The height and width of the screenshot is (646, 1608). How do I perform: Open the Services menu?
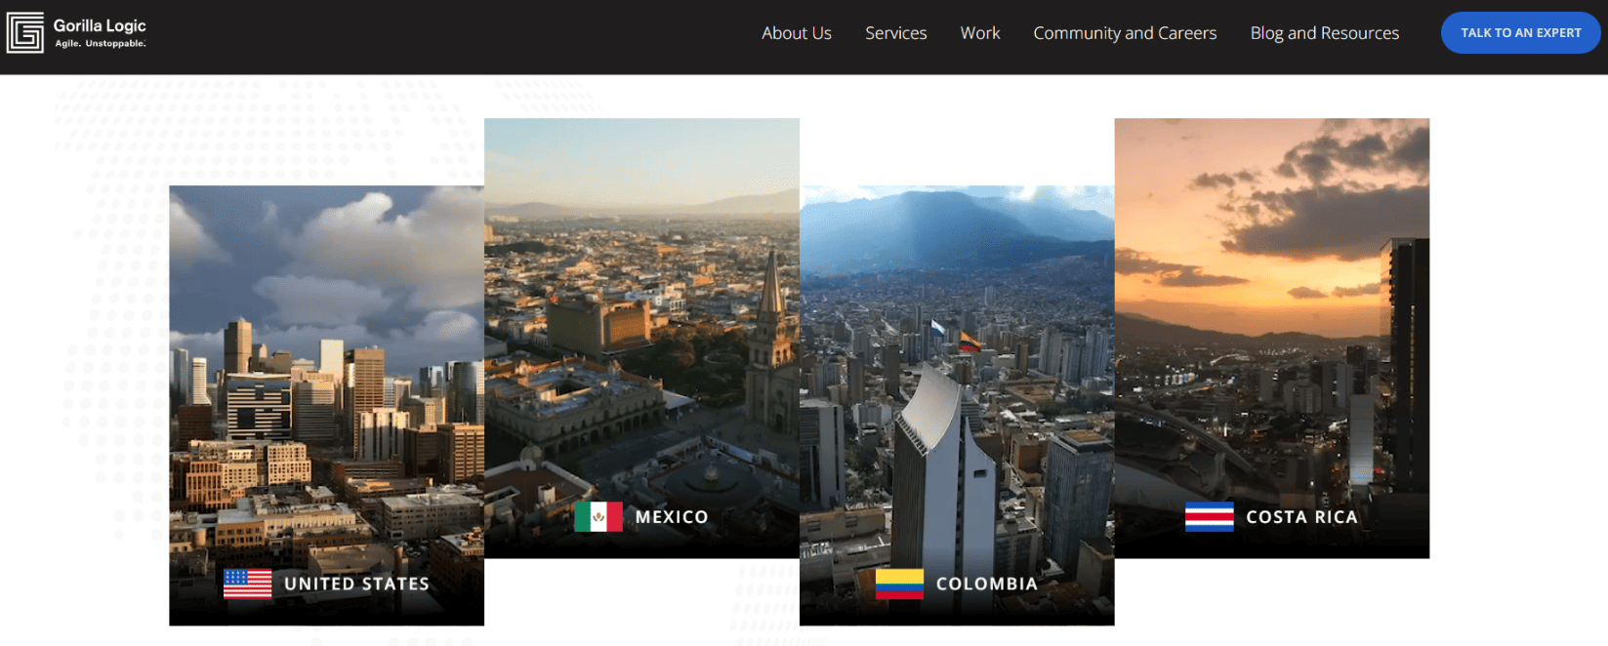(x=895, y=33)
